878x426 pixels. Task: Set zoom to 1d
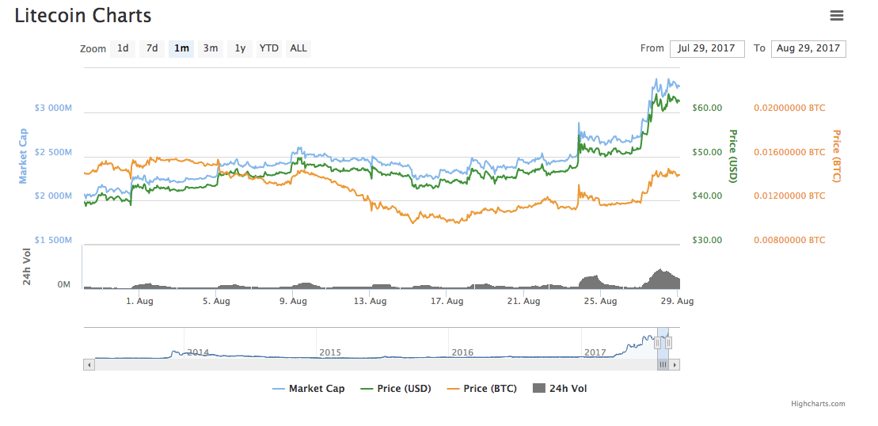(123, 48)
